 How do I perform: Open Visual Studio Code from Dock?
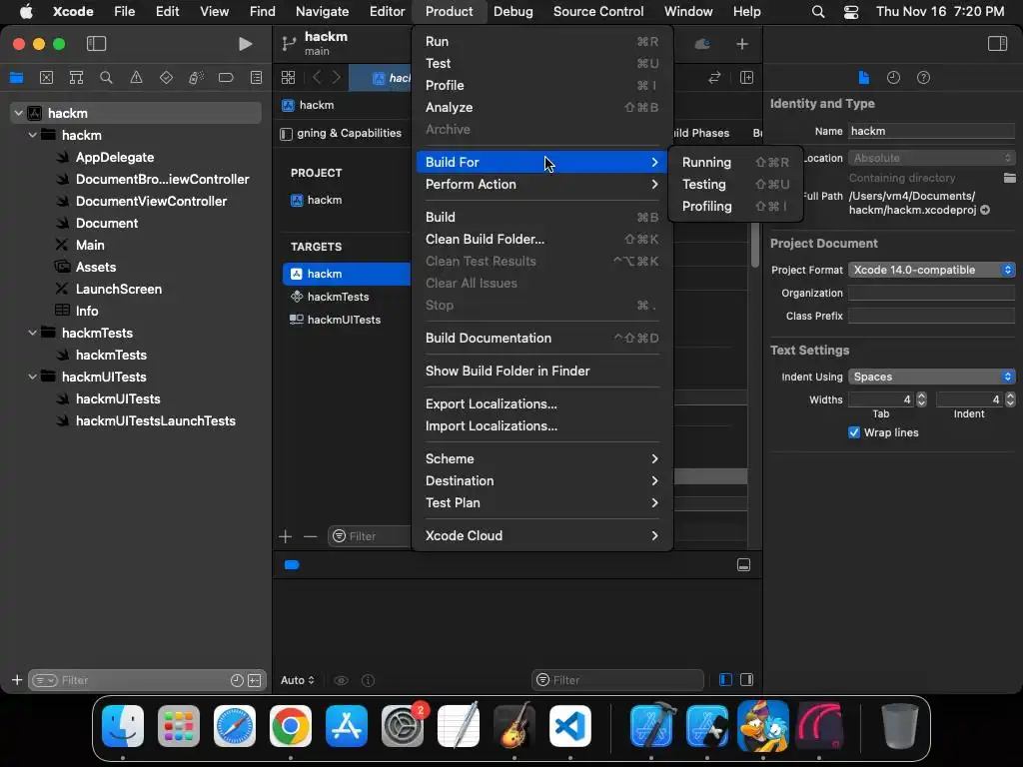(569, 726)
